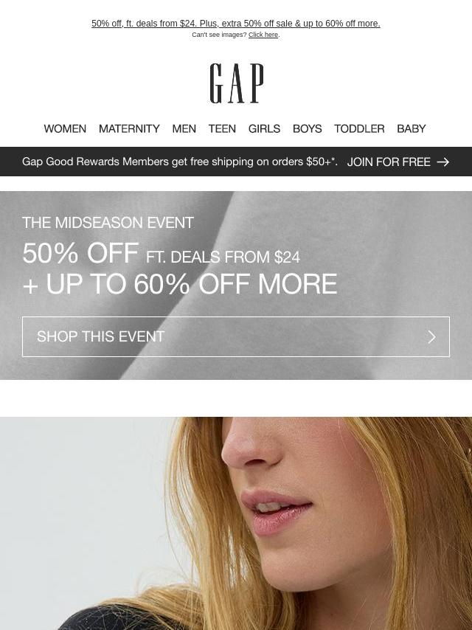The width and height of the screenshot is (472, 630).
Task: Select BOYS in the navigation bar
Action: pyautogui.click(x=308, y=128)
